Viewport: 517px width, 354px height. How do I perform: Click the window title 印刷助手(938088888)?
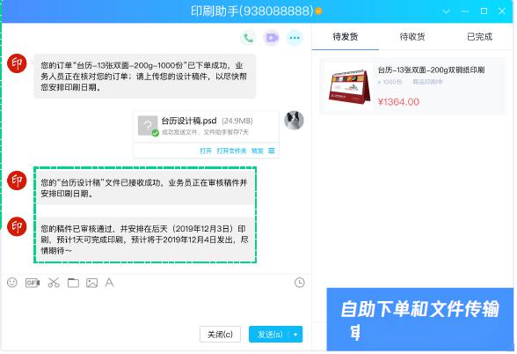(251, 11)
